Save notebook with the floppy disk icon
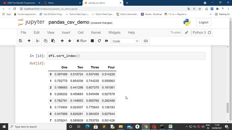Image resolution: width=232 pixels, height=130 pixels. click(20, 41)
